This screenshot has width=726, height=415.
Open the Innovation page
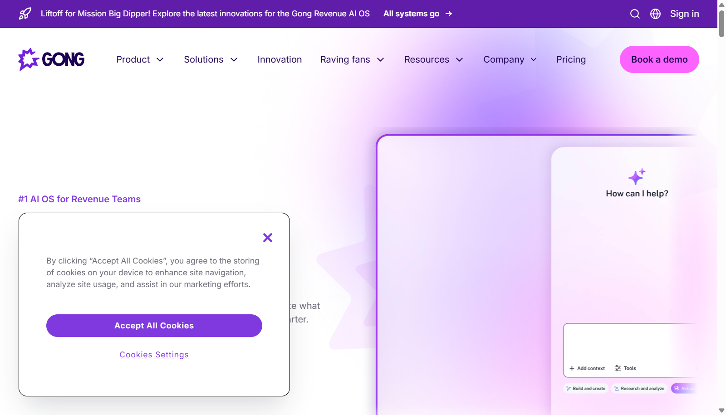(280, 59)
